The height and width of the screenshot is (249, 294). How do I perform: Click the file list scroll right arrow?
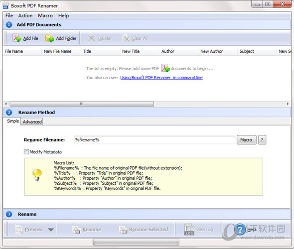pos(288,104)
